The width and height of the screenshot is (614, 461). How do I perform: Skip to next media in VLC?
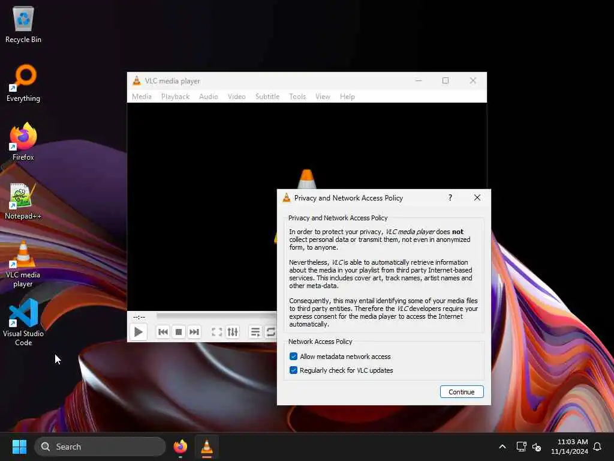coord(194,332)
